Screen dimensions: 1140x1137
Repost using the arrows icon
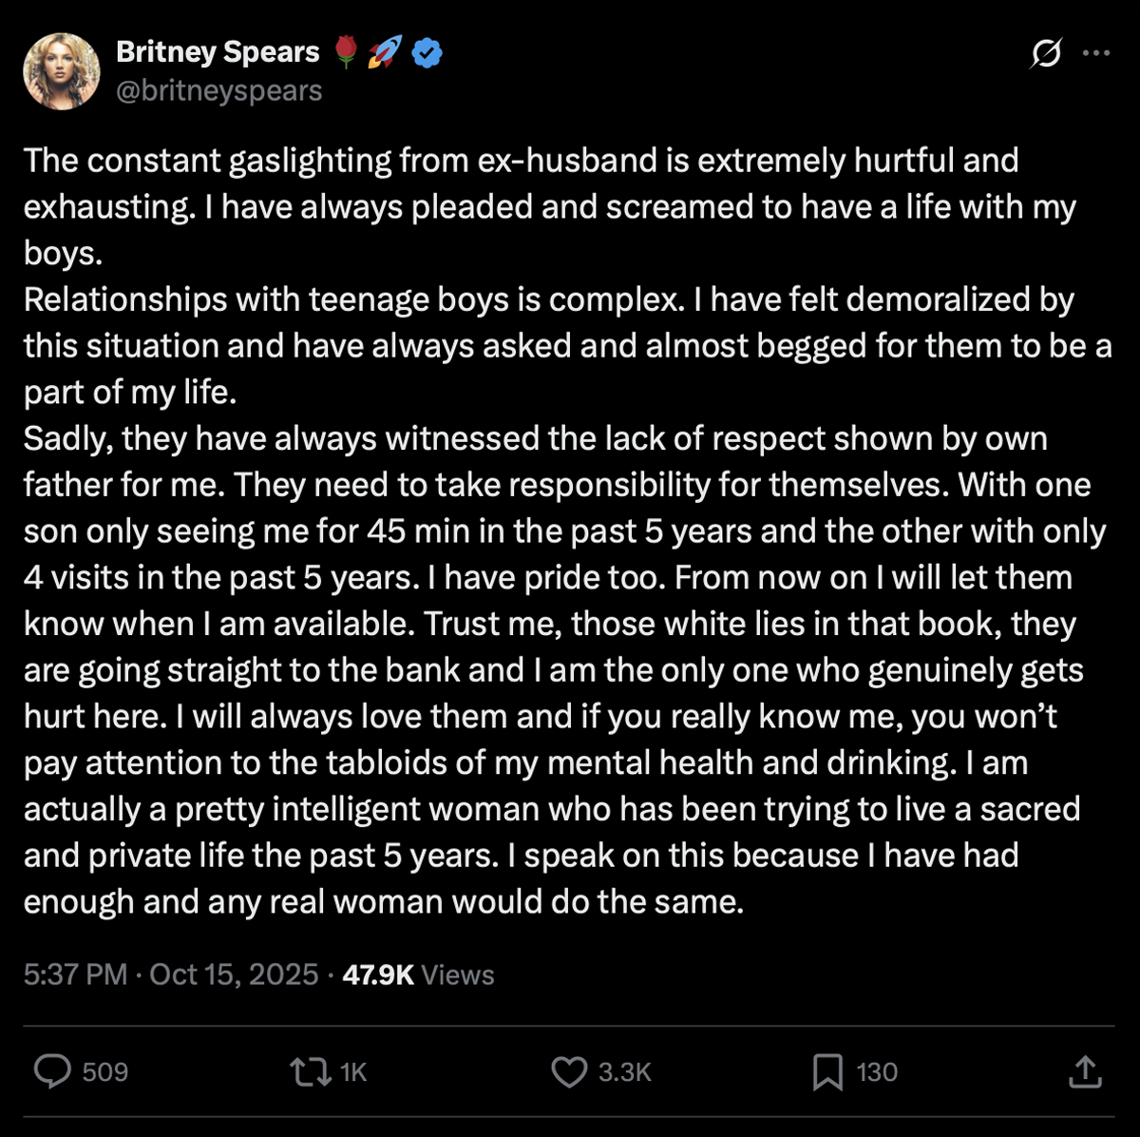(x=308, y=1072)
